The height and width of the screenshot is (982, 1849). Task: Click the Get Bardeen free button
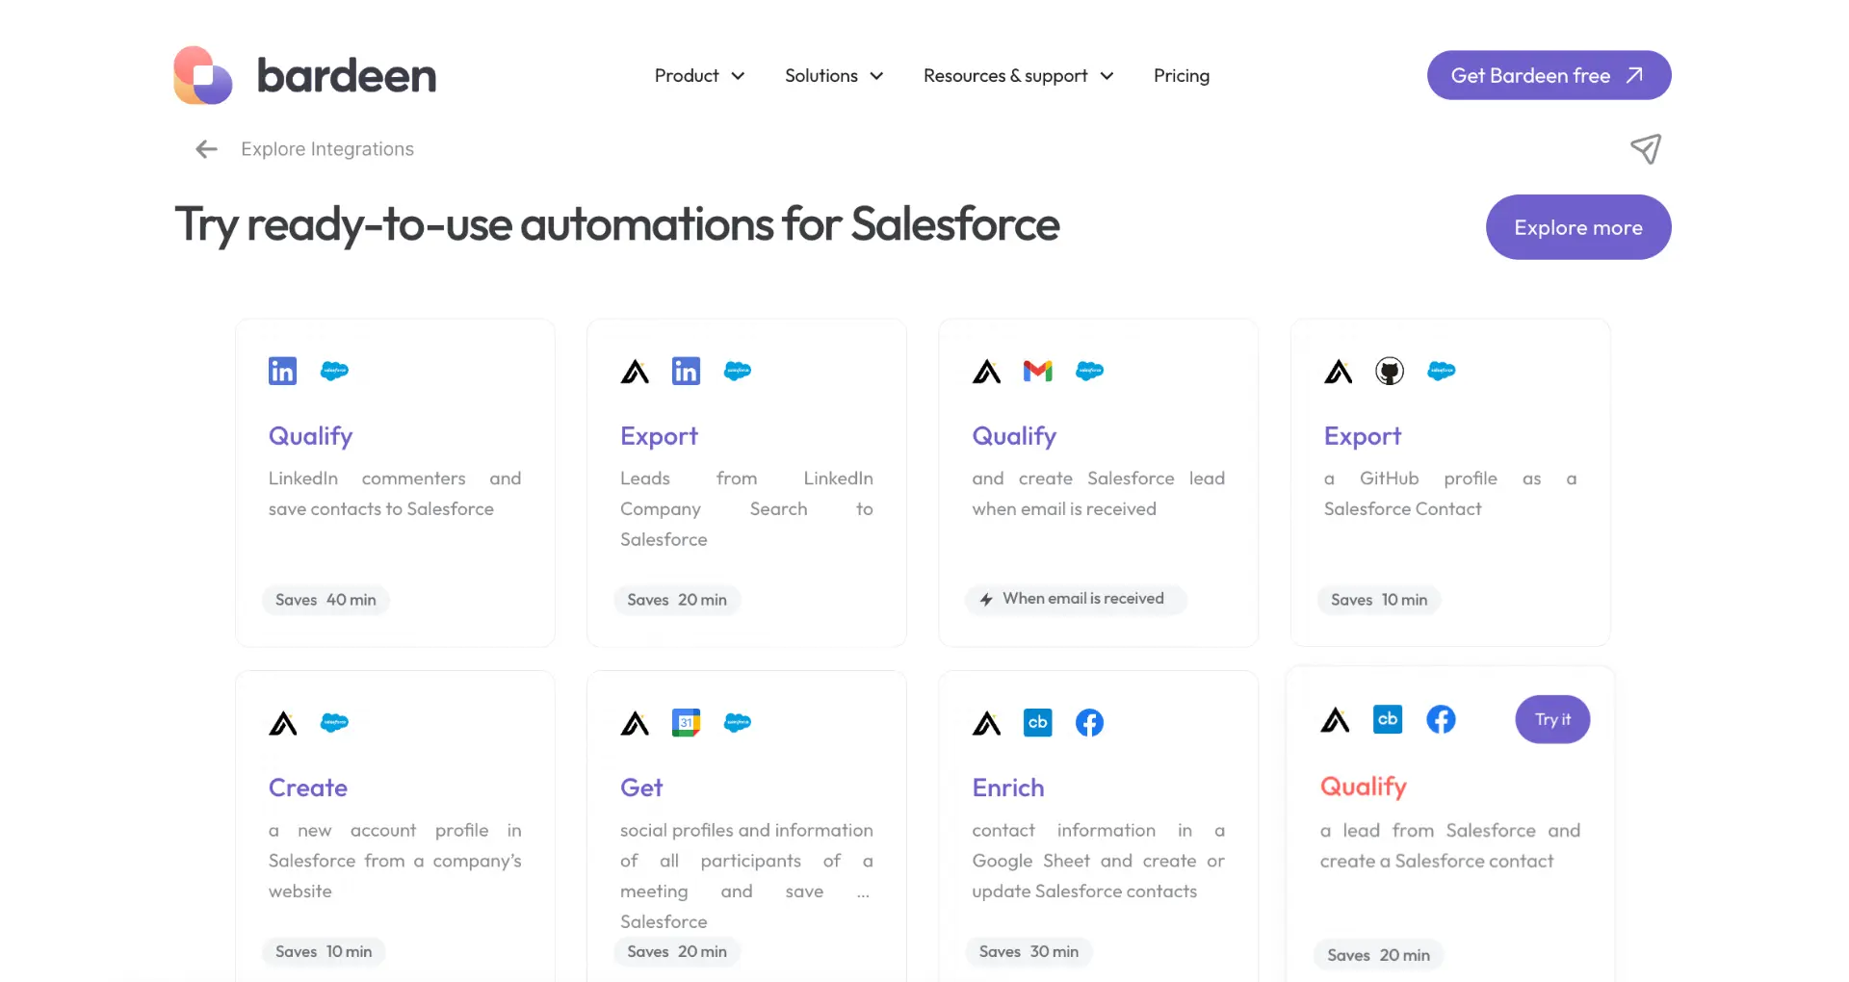[x=1549, y=75]
